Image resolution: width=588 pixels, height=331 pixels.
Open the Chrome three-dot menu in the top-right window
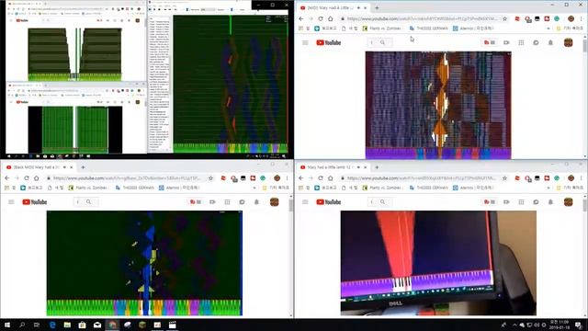coord(581,18)
